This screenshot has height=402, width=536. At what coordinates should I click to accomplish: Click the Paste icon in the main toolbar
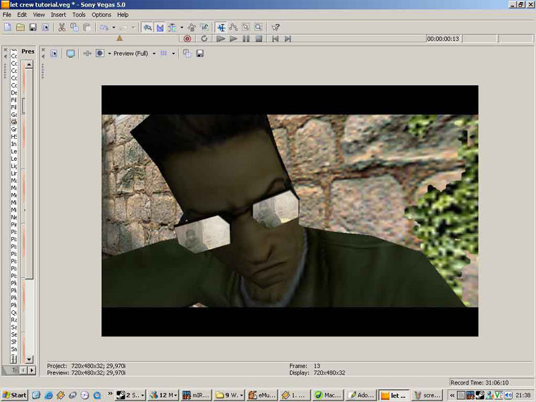click(87, 27)
